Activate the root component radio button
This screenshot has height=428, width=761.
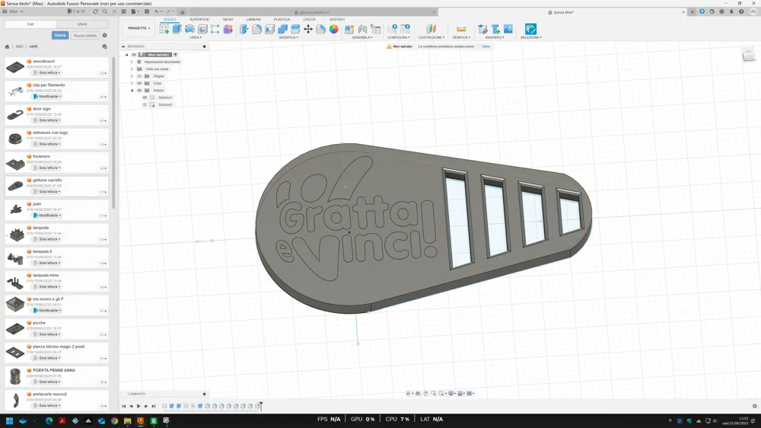coord(175,54)
